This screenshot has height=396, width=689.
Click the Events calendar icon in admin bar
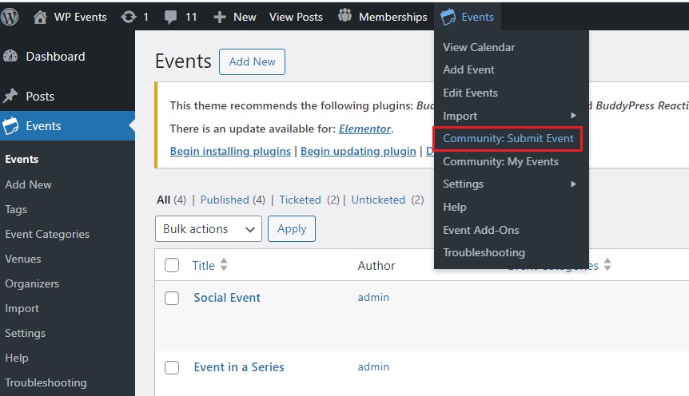coord(448,17)
